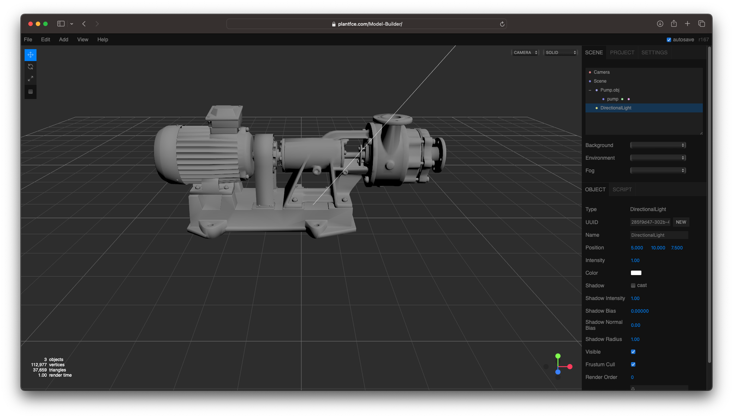Enable the Shadow cast checkbox
Screen dimensions: 733x418
pos(633,285)
